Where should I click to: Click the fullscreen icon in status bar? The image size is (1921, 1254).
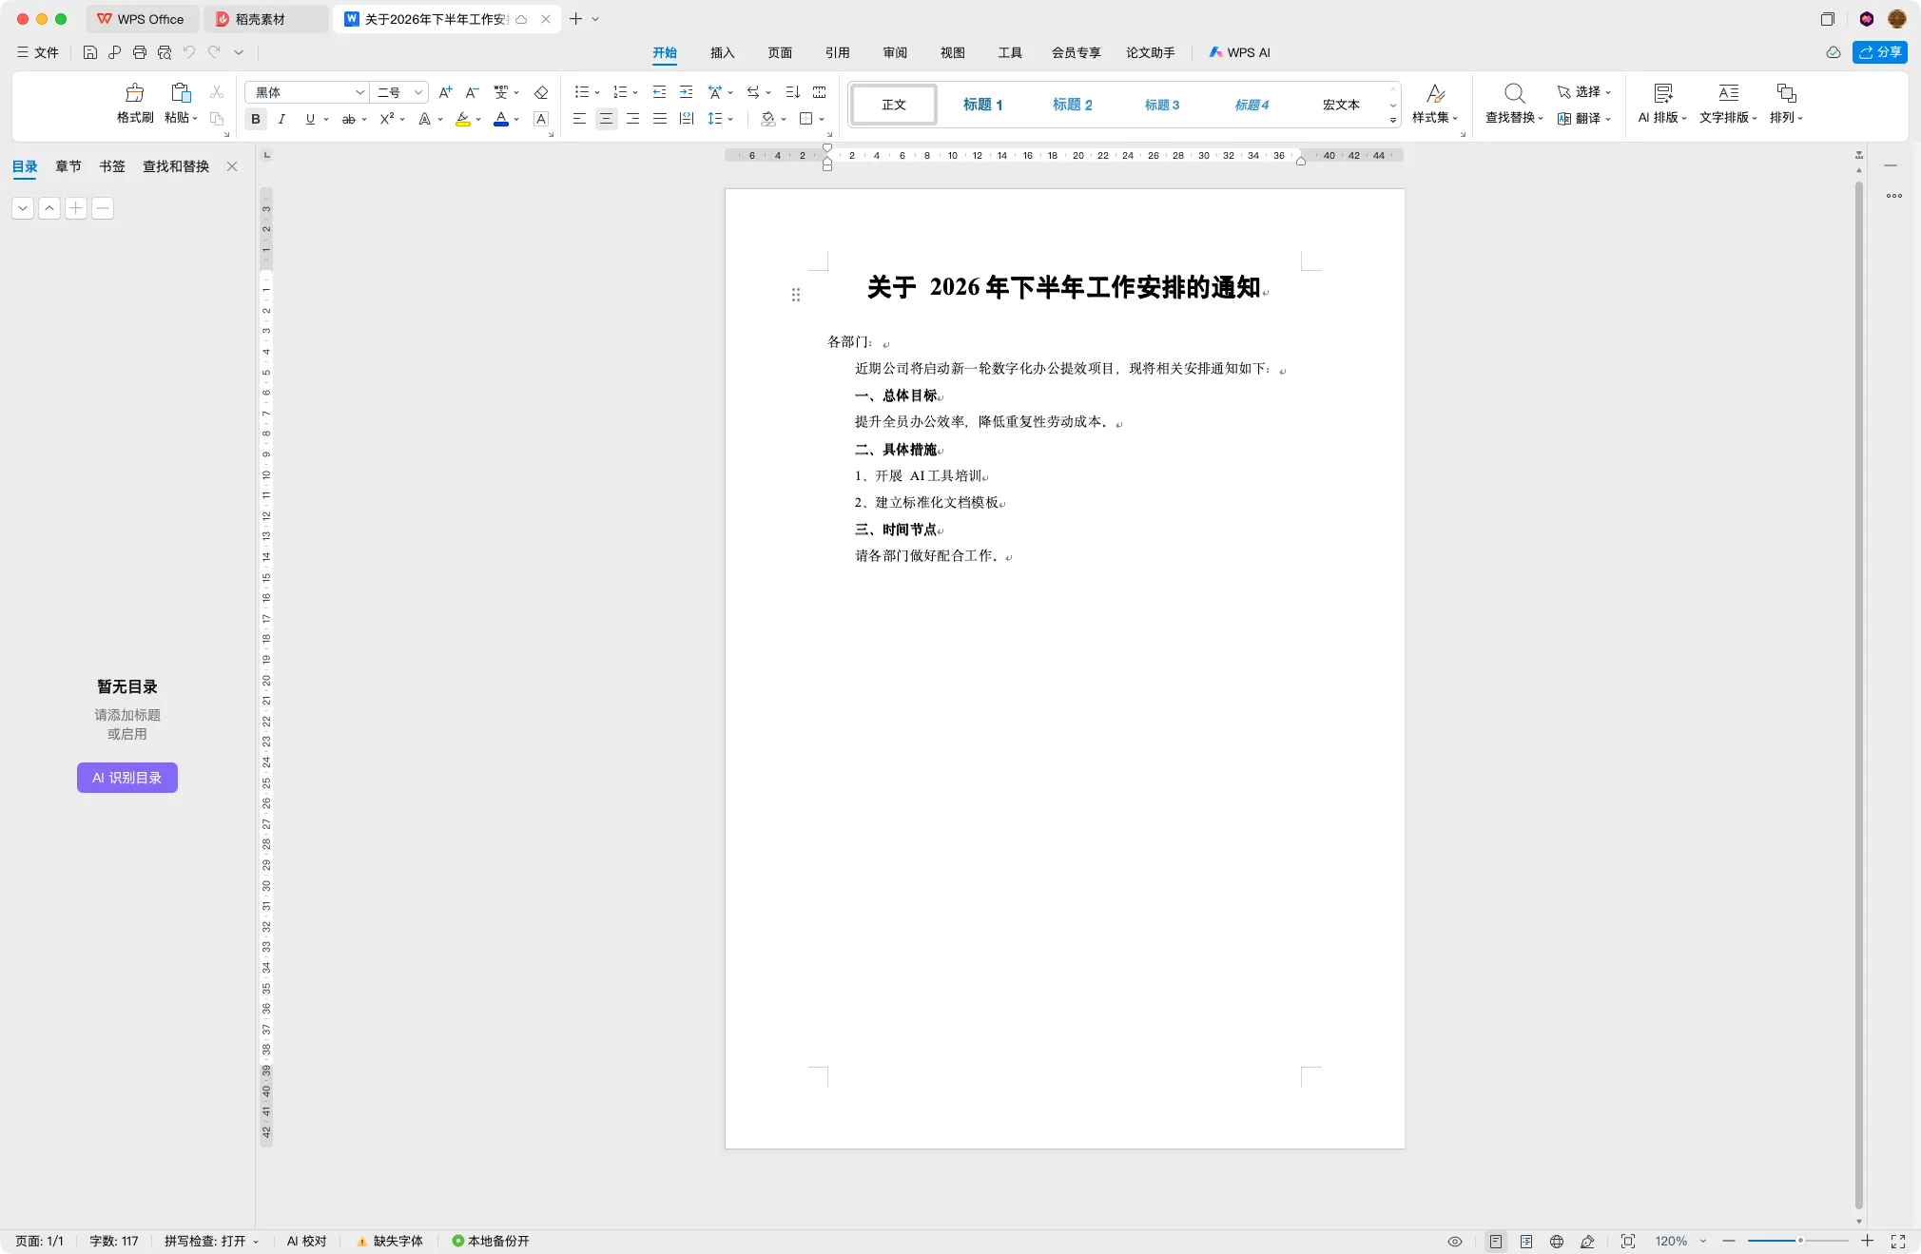(1898, 1242)
